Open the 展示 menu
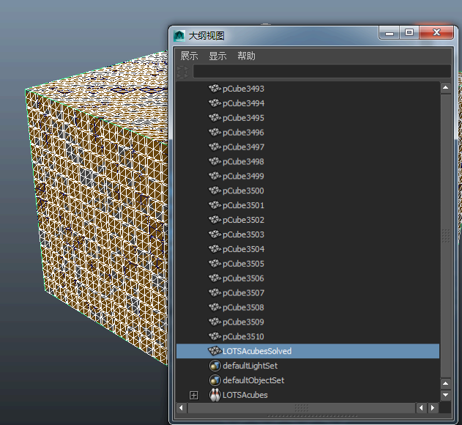Image resolution: width=462 pixels, height=425 pixels. tap(189, 56)
